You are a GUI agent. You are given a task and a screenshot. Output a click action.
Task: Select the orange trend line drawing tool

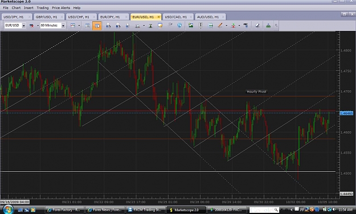tap(220, 26)
